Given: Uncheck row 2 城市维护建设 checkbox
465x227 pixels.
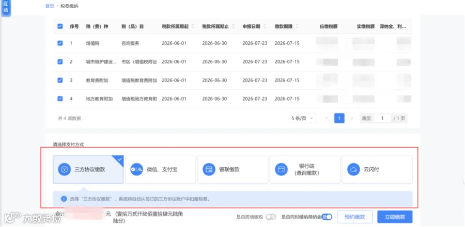Looking at the screenshot, I should (60, 61).
